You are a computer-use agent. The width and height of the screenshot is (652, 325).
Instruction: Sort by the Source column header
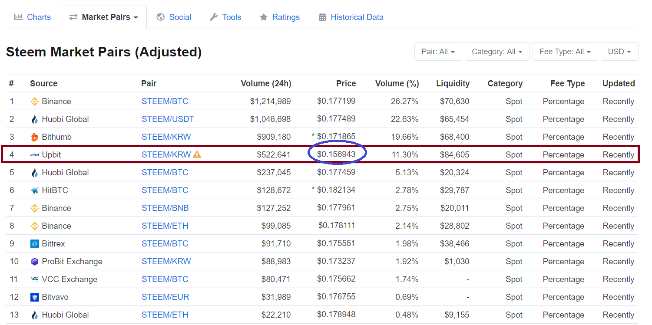click(43, 84)
